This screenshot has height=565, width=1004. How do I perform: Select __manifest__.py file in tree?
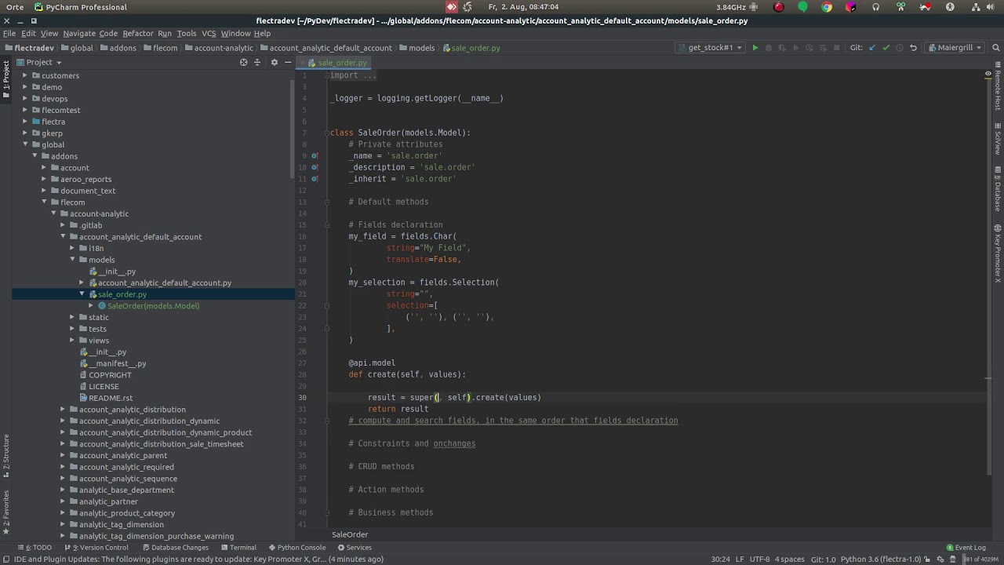[113, 363]
